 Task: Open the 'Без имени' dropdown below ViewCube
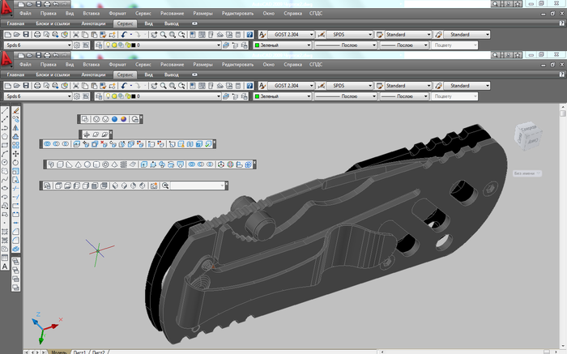pos(526,173)
